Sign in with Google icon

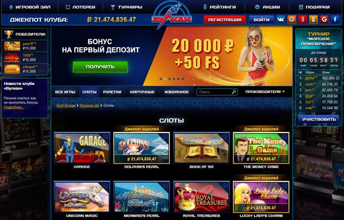coord(324,20)
